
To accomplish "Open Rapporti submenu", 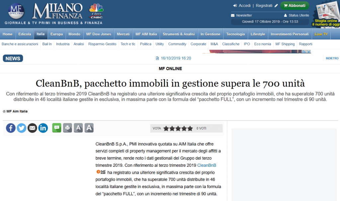I will pyautogui.click(x=305, y=44).
